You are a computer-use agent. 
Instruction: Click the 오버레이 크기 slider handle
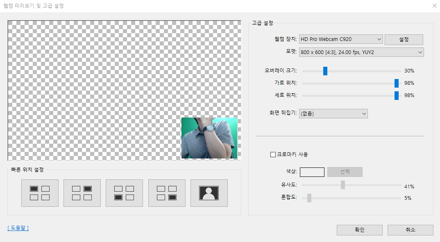(325, 71)
